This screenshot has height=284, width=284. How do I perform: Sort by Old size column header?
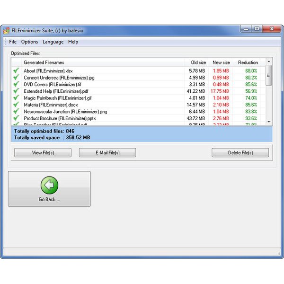click(x=196, y=62)
